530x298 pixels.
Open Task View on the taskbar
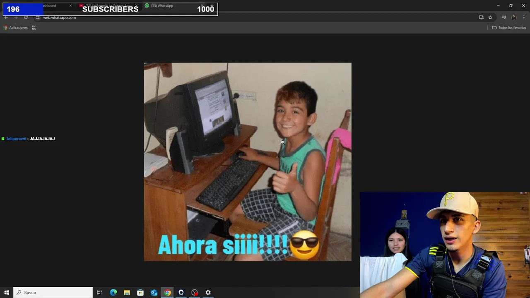click(99, 293)
